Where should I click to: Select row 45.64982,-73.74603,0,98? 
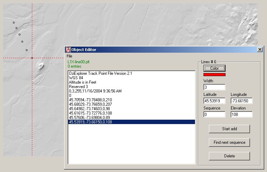(x=131, y=109)
